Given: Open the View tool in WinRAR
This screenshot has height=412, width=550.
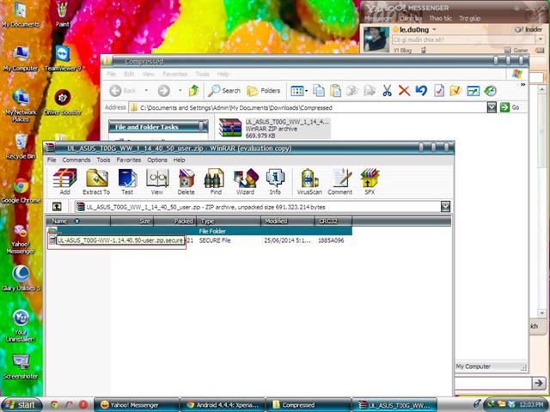Looking at the screenshot, I should tap(157, 181).
